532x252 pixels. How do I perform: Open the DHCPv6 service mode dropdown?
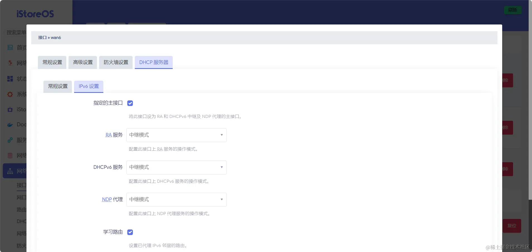pos(177,167)
